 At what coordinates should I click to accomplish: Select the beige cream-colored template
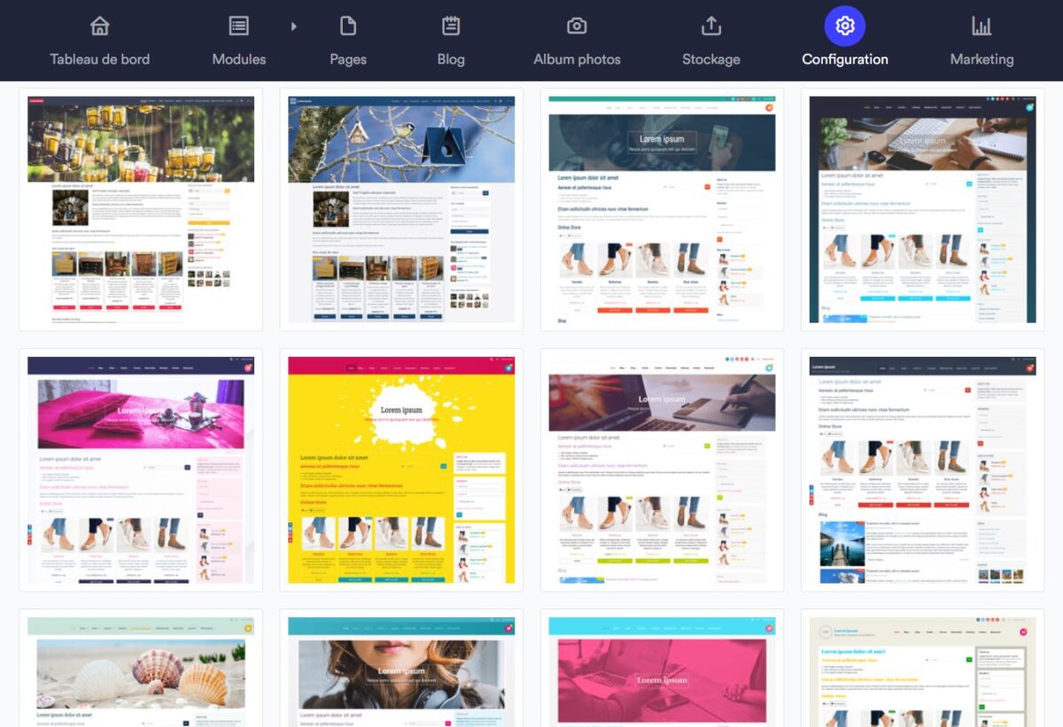click(x=922, y=669)
